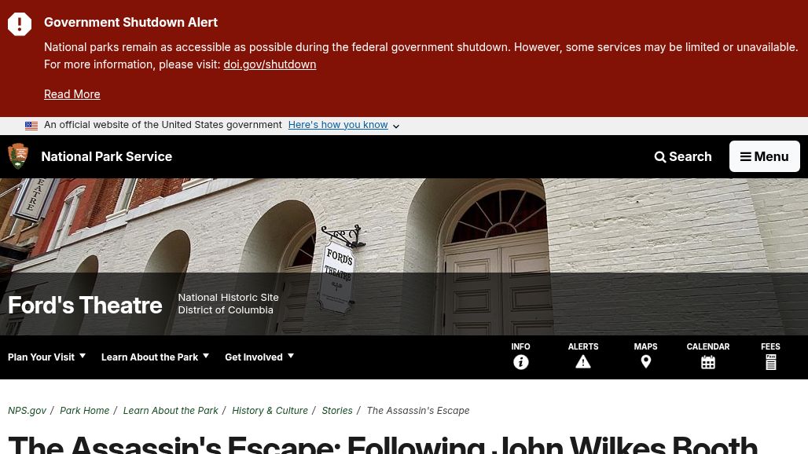Open the Info circle icon
The width and height of the screenshot is (808, 454).
coord(520,362)
